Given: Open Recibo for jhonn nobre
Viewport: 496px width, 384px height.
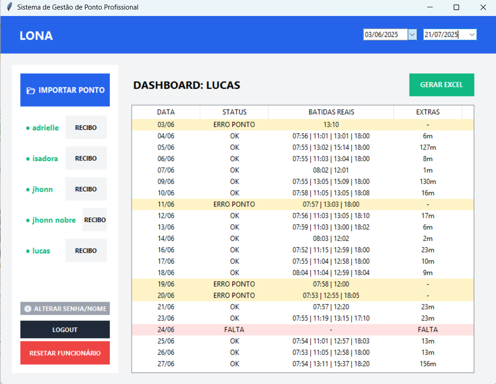Looking at the screenshot, I should tap(95, 220).
